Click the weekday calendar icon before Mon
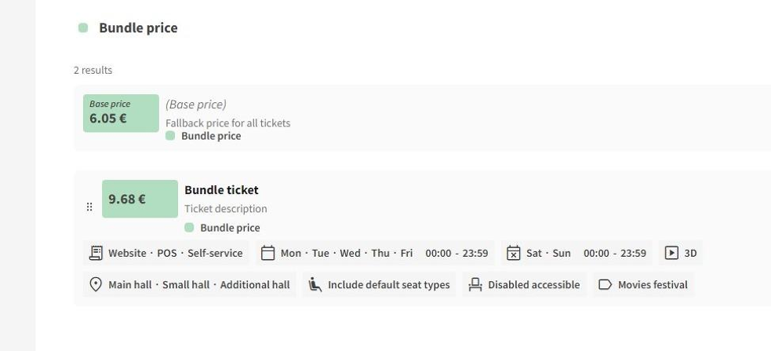The image size is (771, 351). pos(268,253)
